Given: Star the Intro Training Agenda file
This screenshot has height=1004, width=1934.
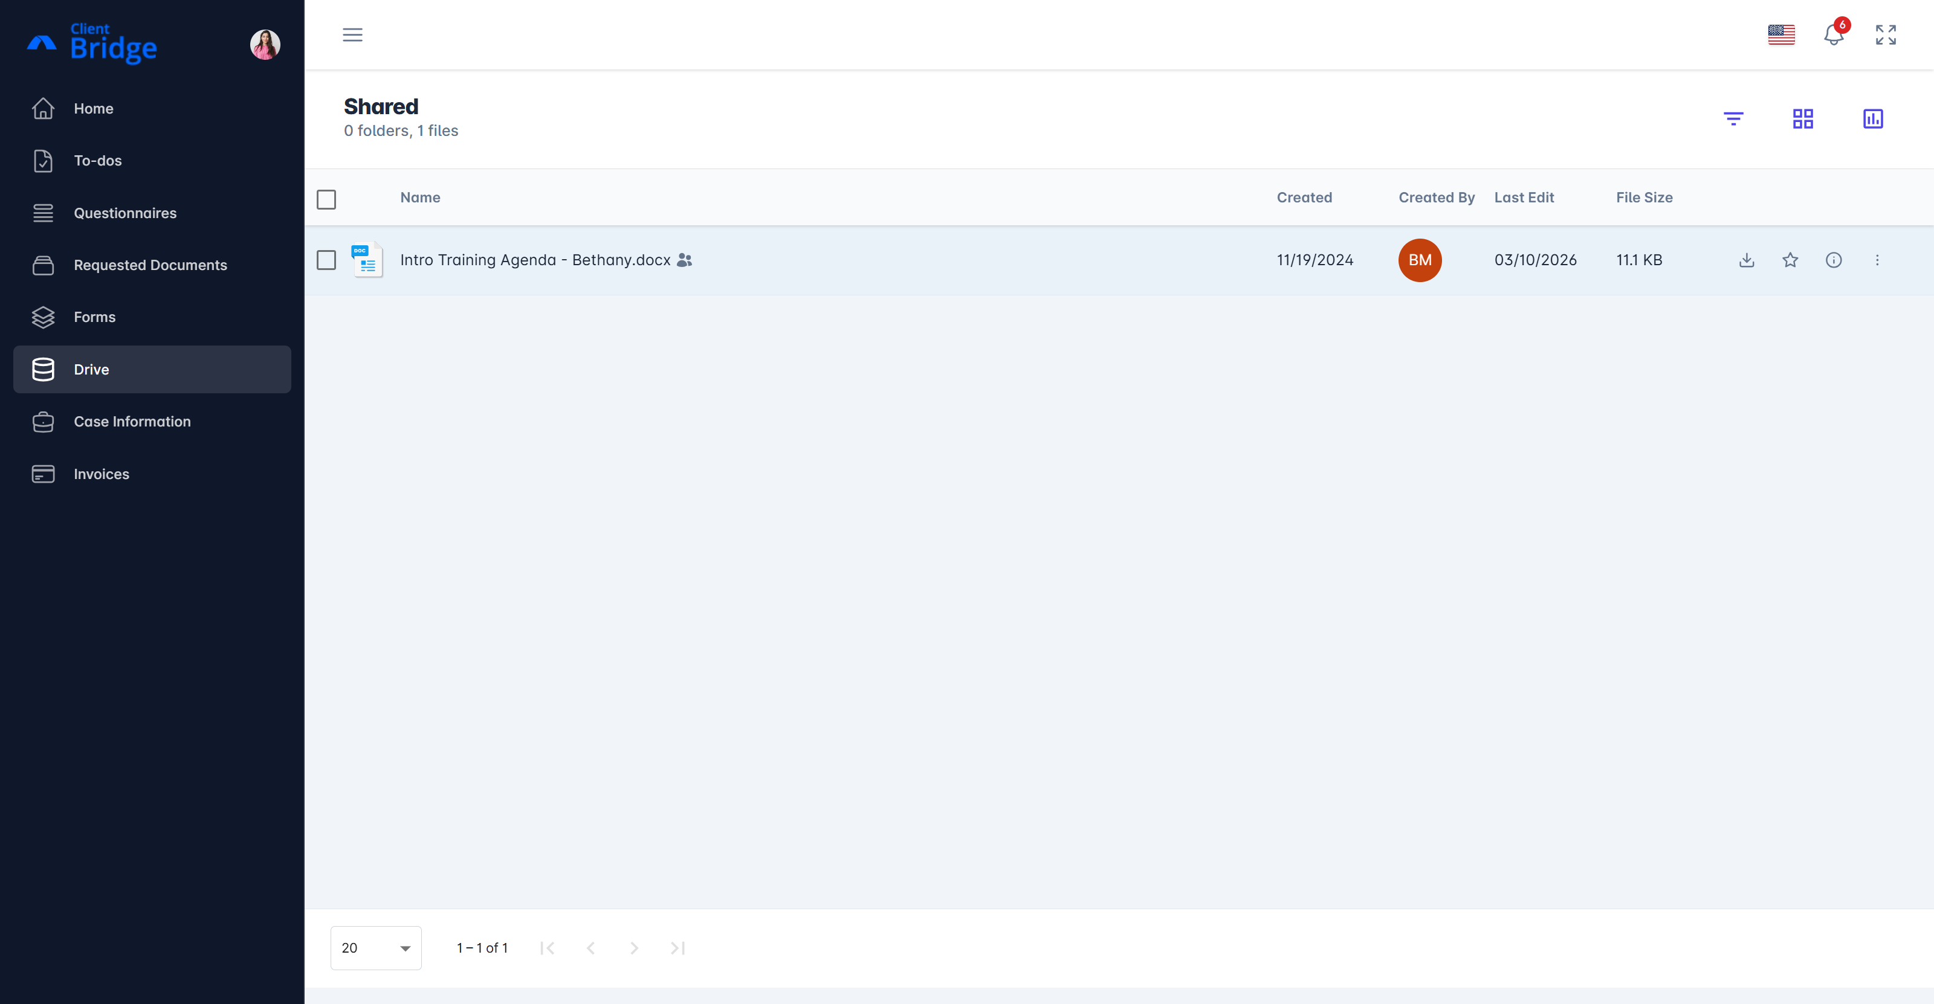Looking at the screenshot, I should click(1790, 260).
